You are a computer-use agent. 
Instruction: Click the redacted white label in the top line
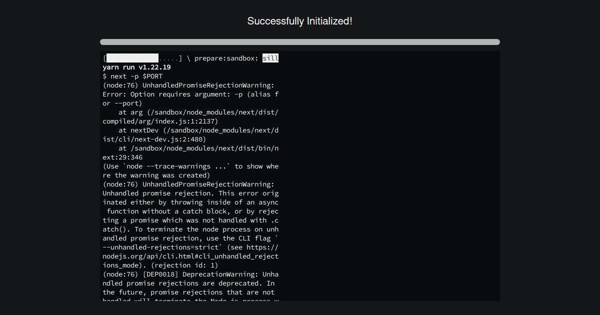tap(131, 57)
